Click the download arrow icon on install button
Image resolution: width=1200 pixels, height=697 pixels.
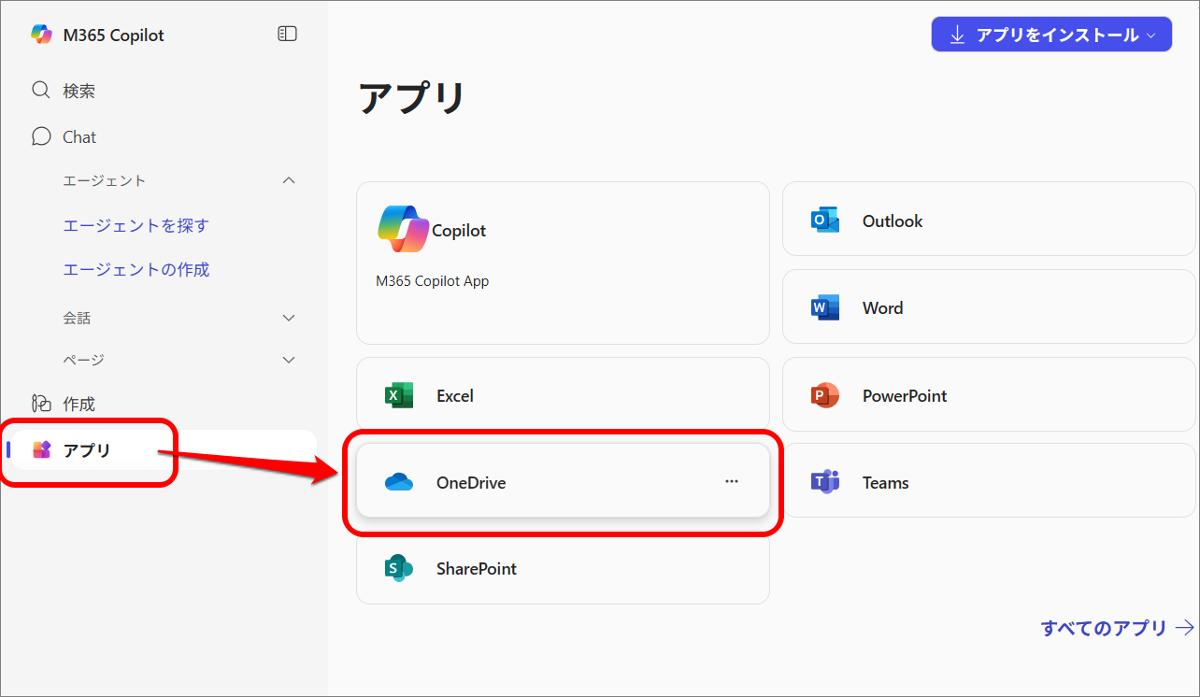957,35
